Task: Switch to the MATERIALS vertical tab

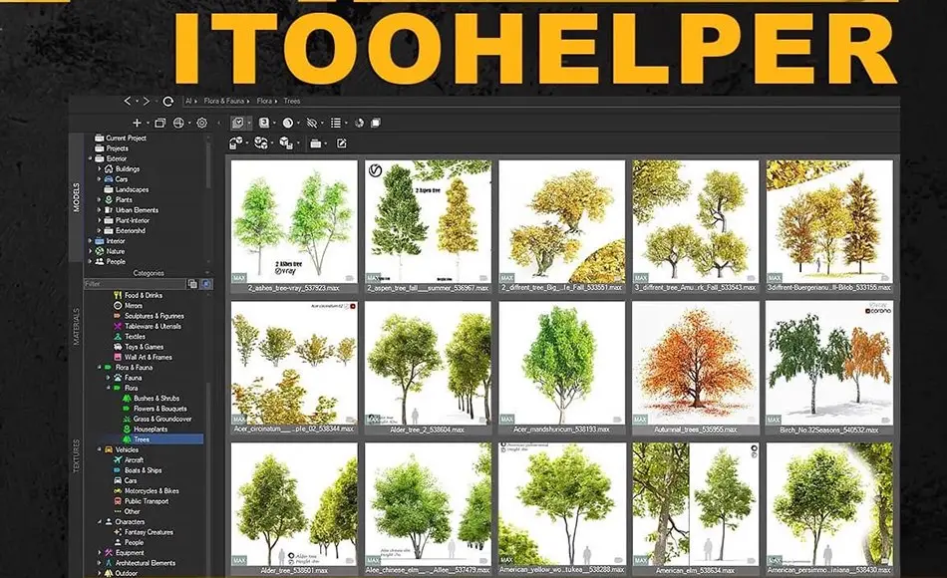Action: pos(77,327)
